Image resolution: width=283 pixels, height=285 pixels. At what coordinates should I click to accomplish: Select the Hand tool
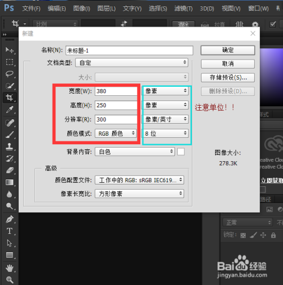[x=10, y=268]
